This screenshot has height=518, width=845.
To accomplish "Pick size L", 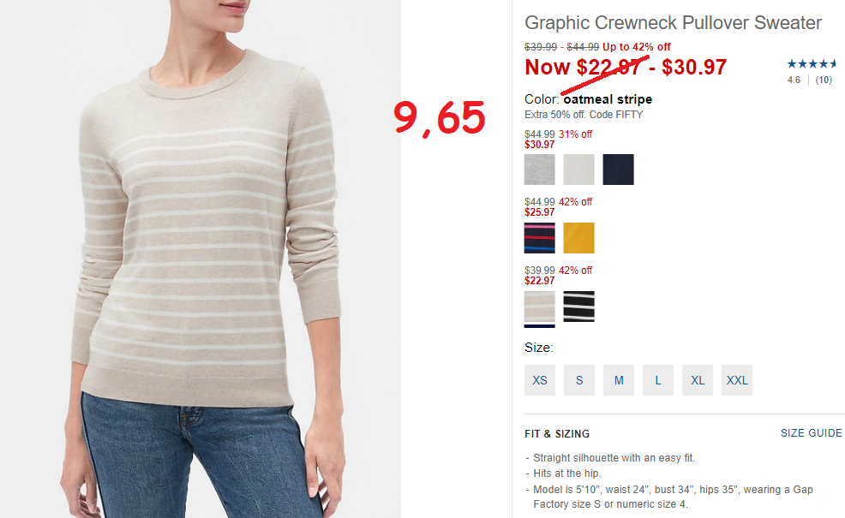I will point(658,380).
